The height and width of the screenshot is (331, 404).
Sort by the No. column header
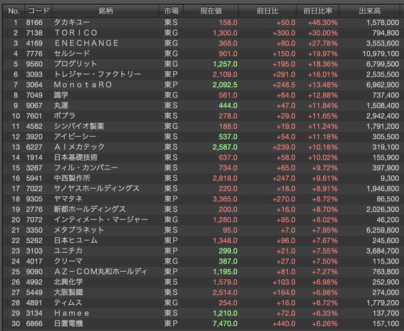click(x=14, y=11)
